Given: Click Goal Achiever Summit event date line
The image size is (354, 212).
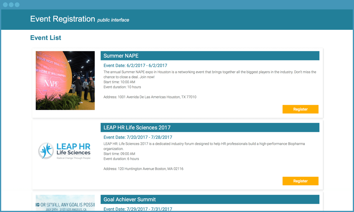Looking at the screenshot, I should point(138,209).
